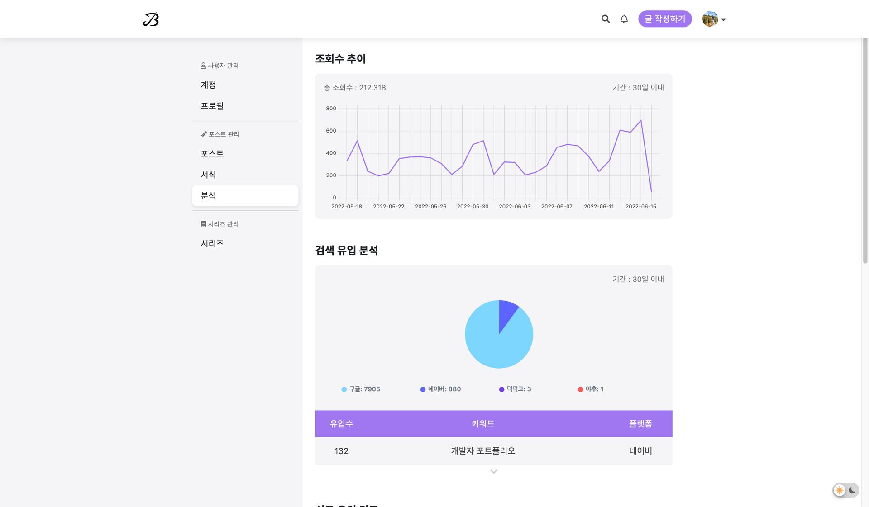Viewport: 869px width, 507px height.
Task: Switch to dark mode via moon icon
Action: (x=852, y=490)
